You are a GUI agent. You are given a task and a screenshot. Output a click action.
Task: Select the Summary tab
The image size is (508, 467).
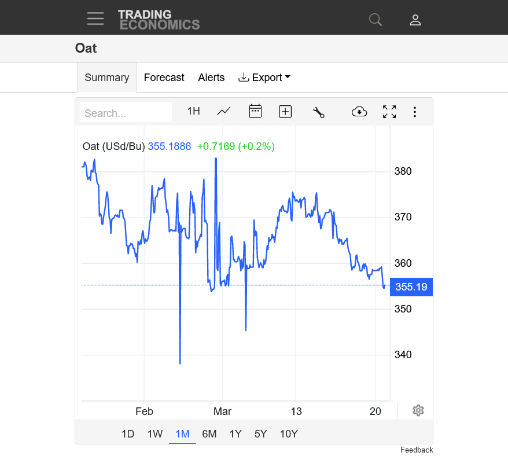coord(107,78)
